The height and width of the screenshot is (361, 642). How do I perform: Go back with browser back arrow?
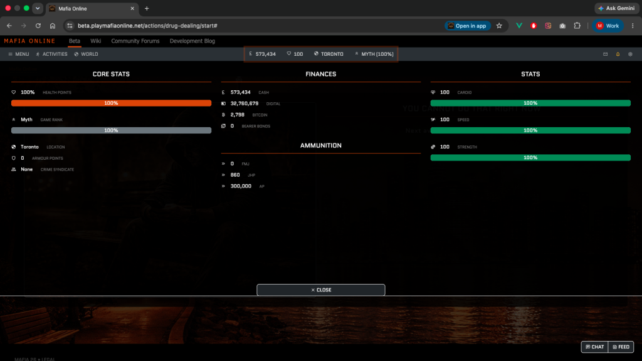coord(9,25)
